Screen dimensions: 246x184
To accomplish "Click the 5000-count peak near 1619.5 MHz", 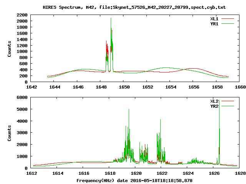I will 129,110.
